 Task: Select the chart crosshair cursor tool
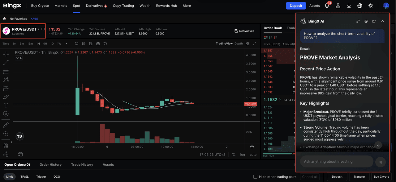coord(6,55)
